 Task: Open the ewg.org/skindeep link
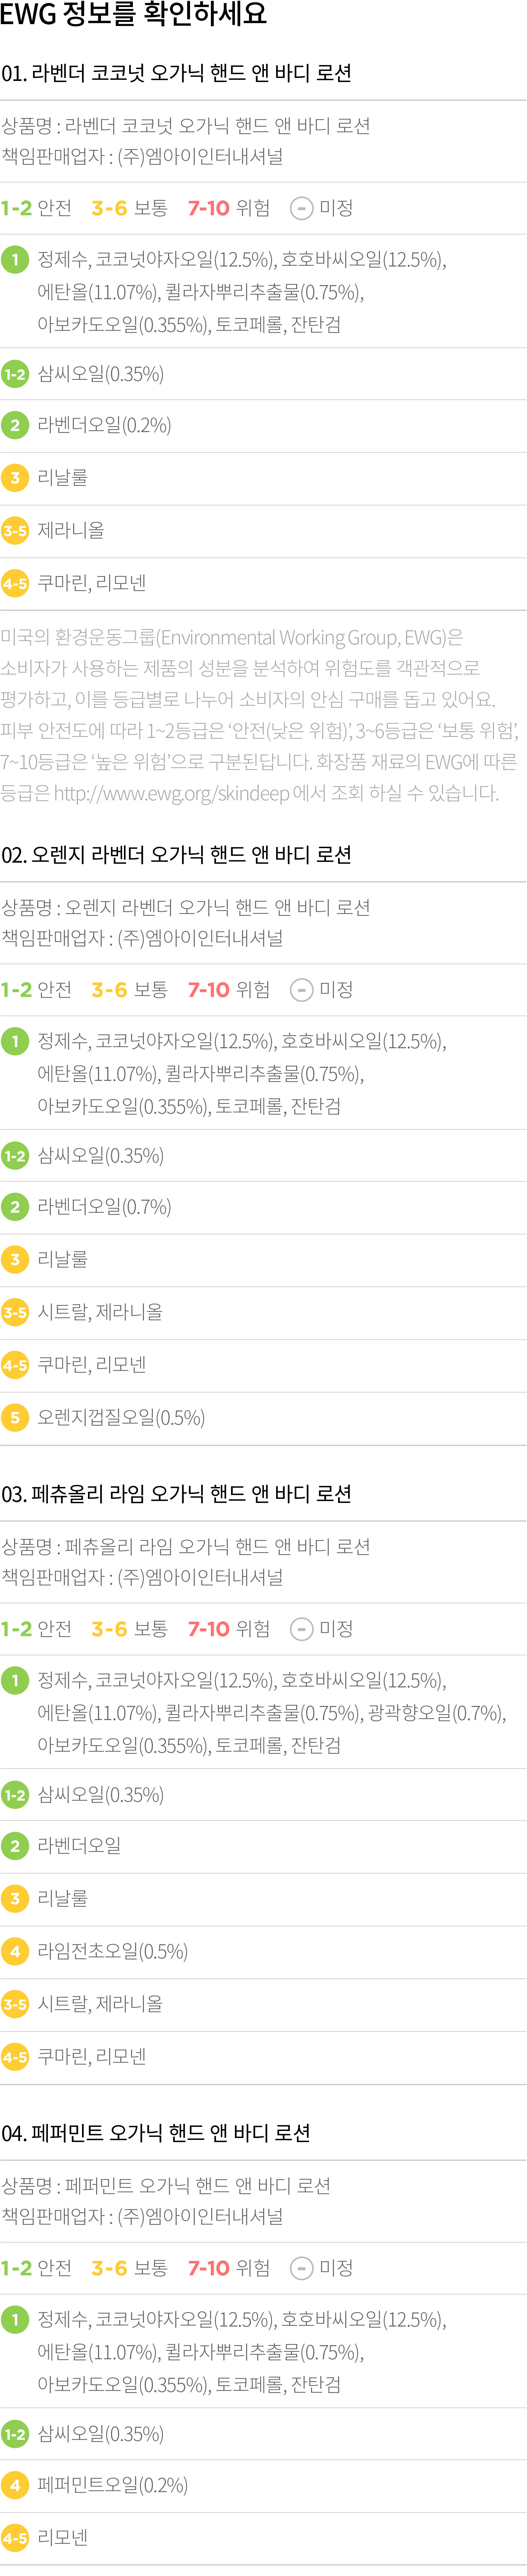point(171,792)
